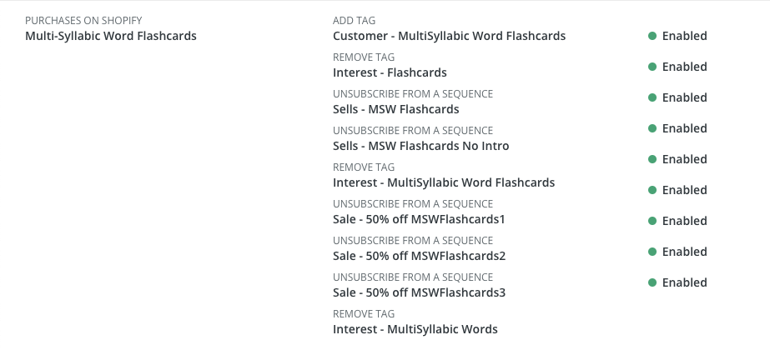
Task: Click the fourth green Enabled status dot
Action: point(652,128)
